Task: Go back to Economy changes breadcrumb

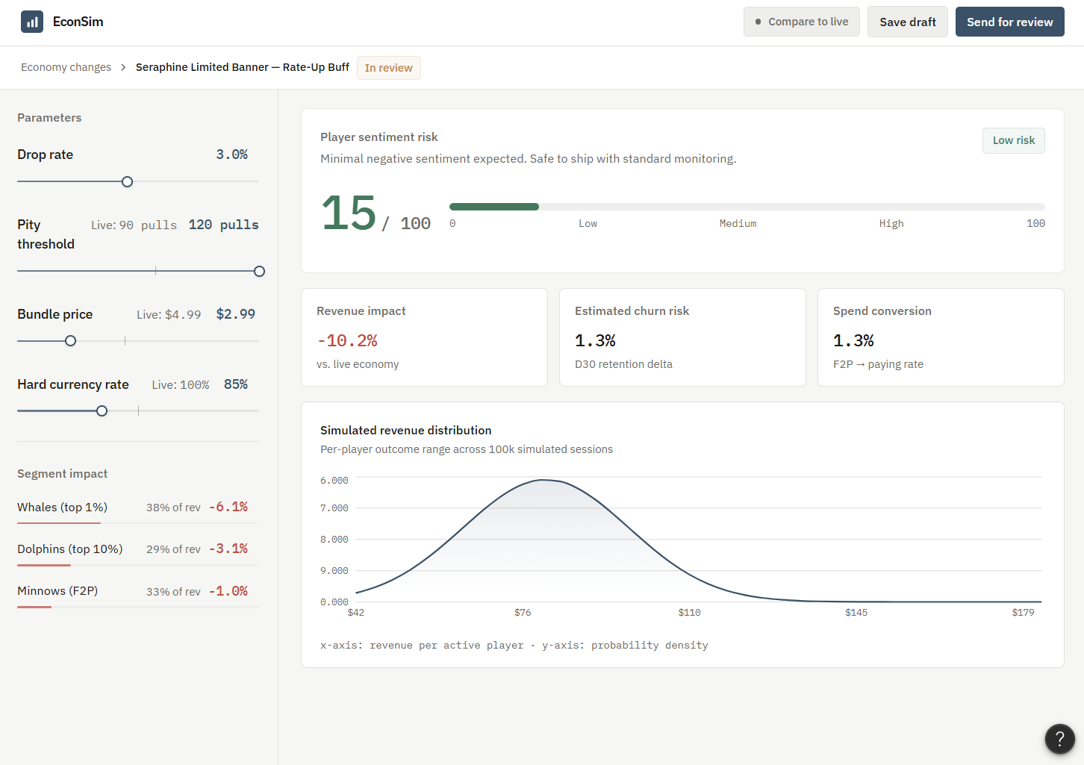Action: pos(66,67)
